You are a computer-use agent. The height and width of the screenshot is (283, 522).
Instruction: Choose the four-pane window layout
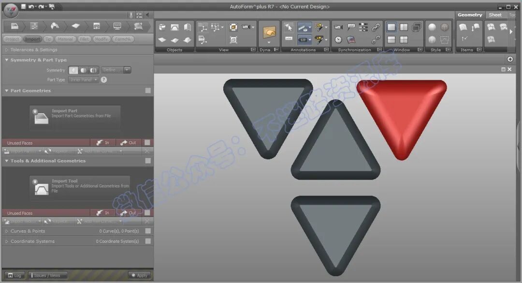click(404, 40)
